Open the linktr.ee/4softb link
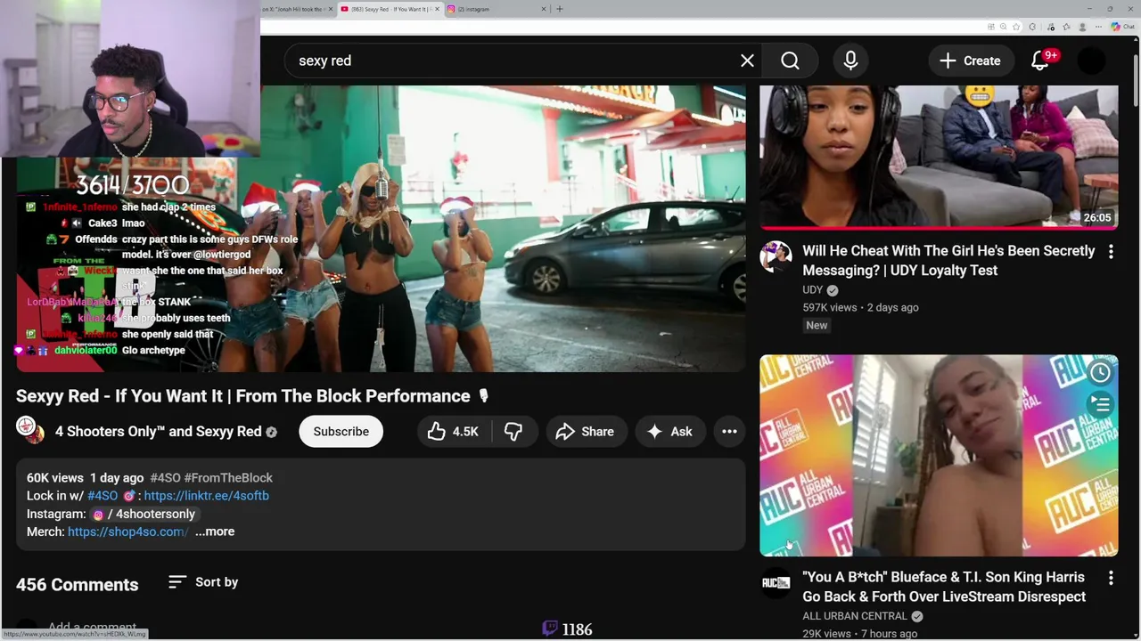This screenshot has width=1141, height=641. pyautogui.click(x=206, y=496)
